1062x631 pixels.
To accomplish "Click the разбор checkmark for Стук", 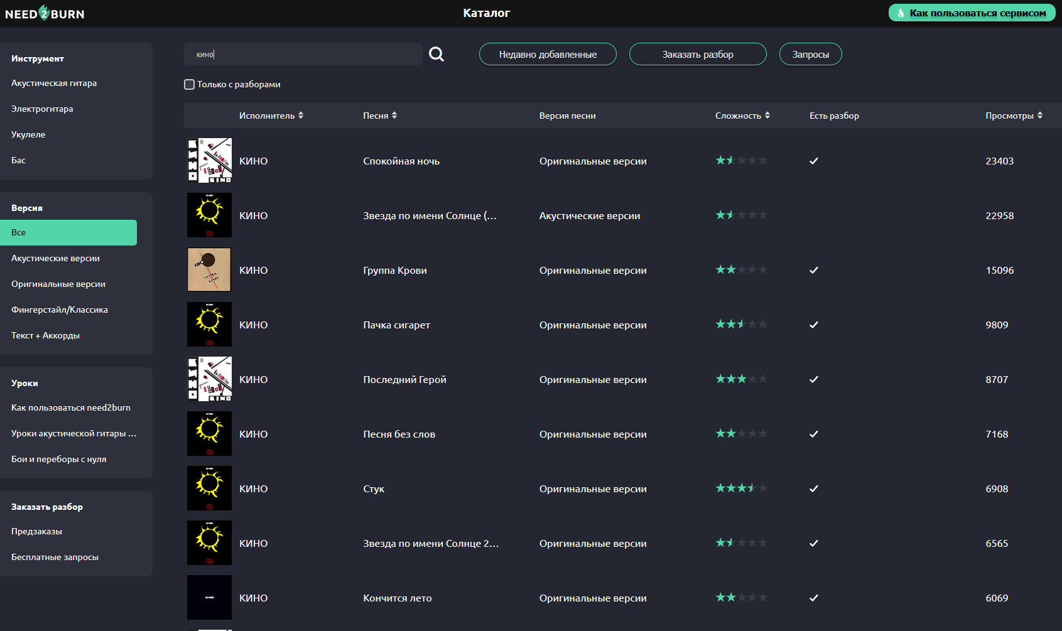I will pyautogui.click(x=814, y=488).
